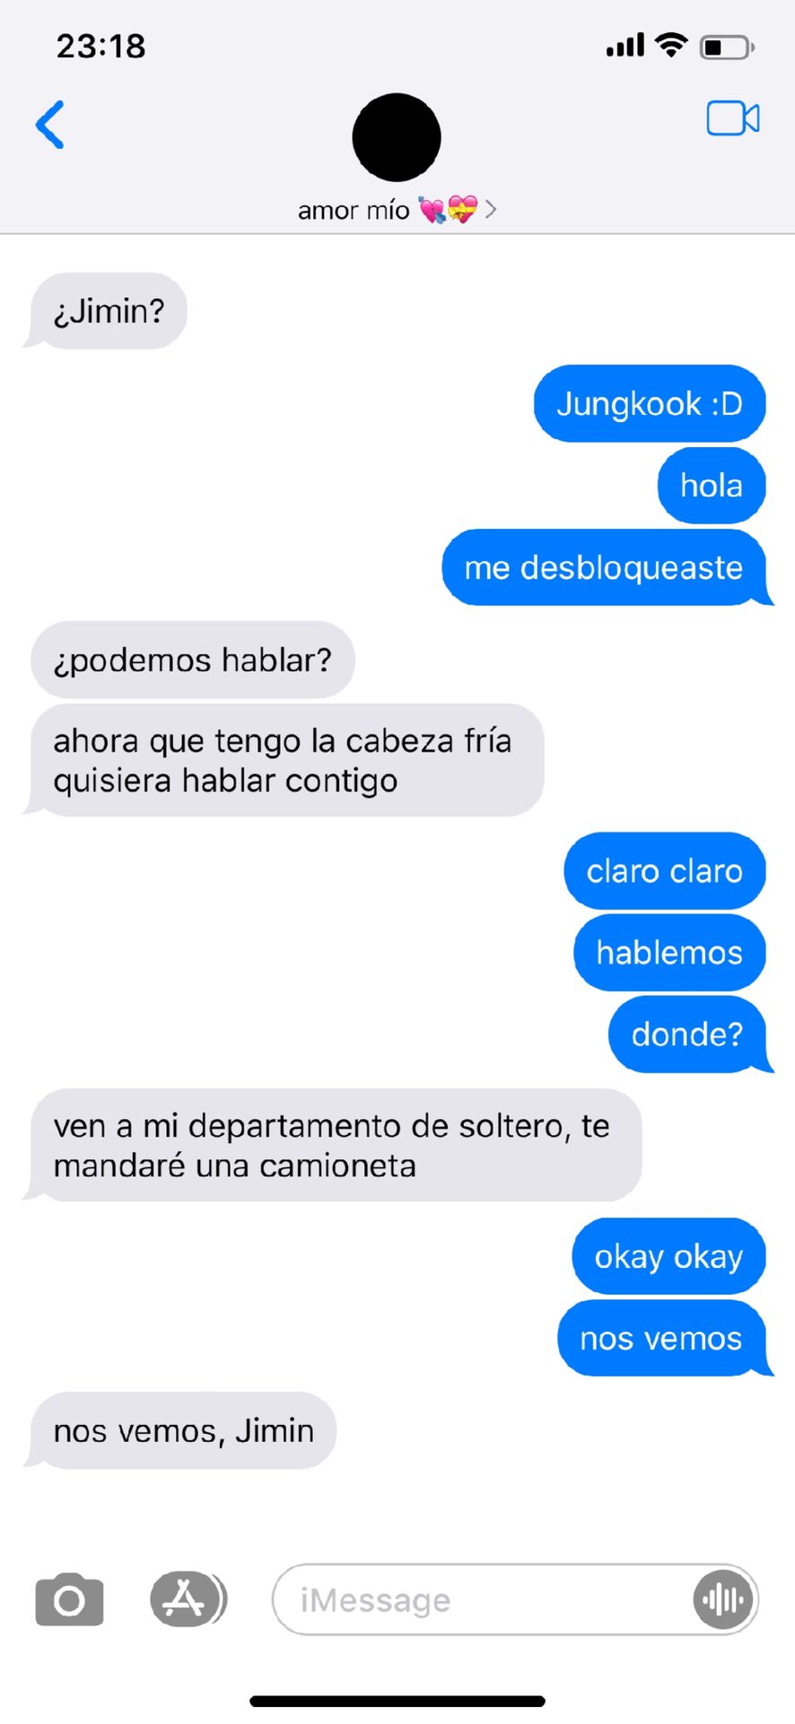This screenshot has height=1724, width=795.
Task: Tap the Wi-Fi status icon
Action: [x=670, y=44]
